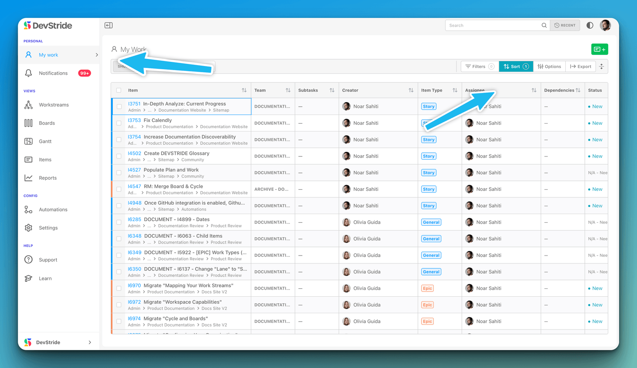Sort by the Subtasks column arrows
Image resolution: width=637 pixels, height=368 pixels.
point(332,90)
